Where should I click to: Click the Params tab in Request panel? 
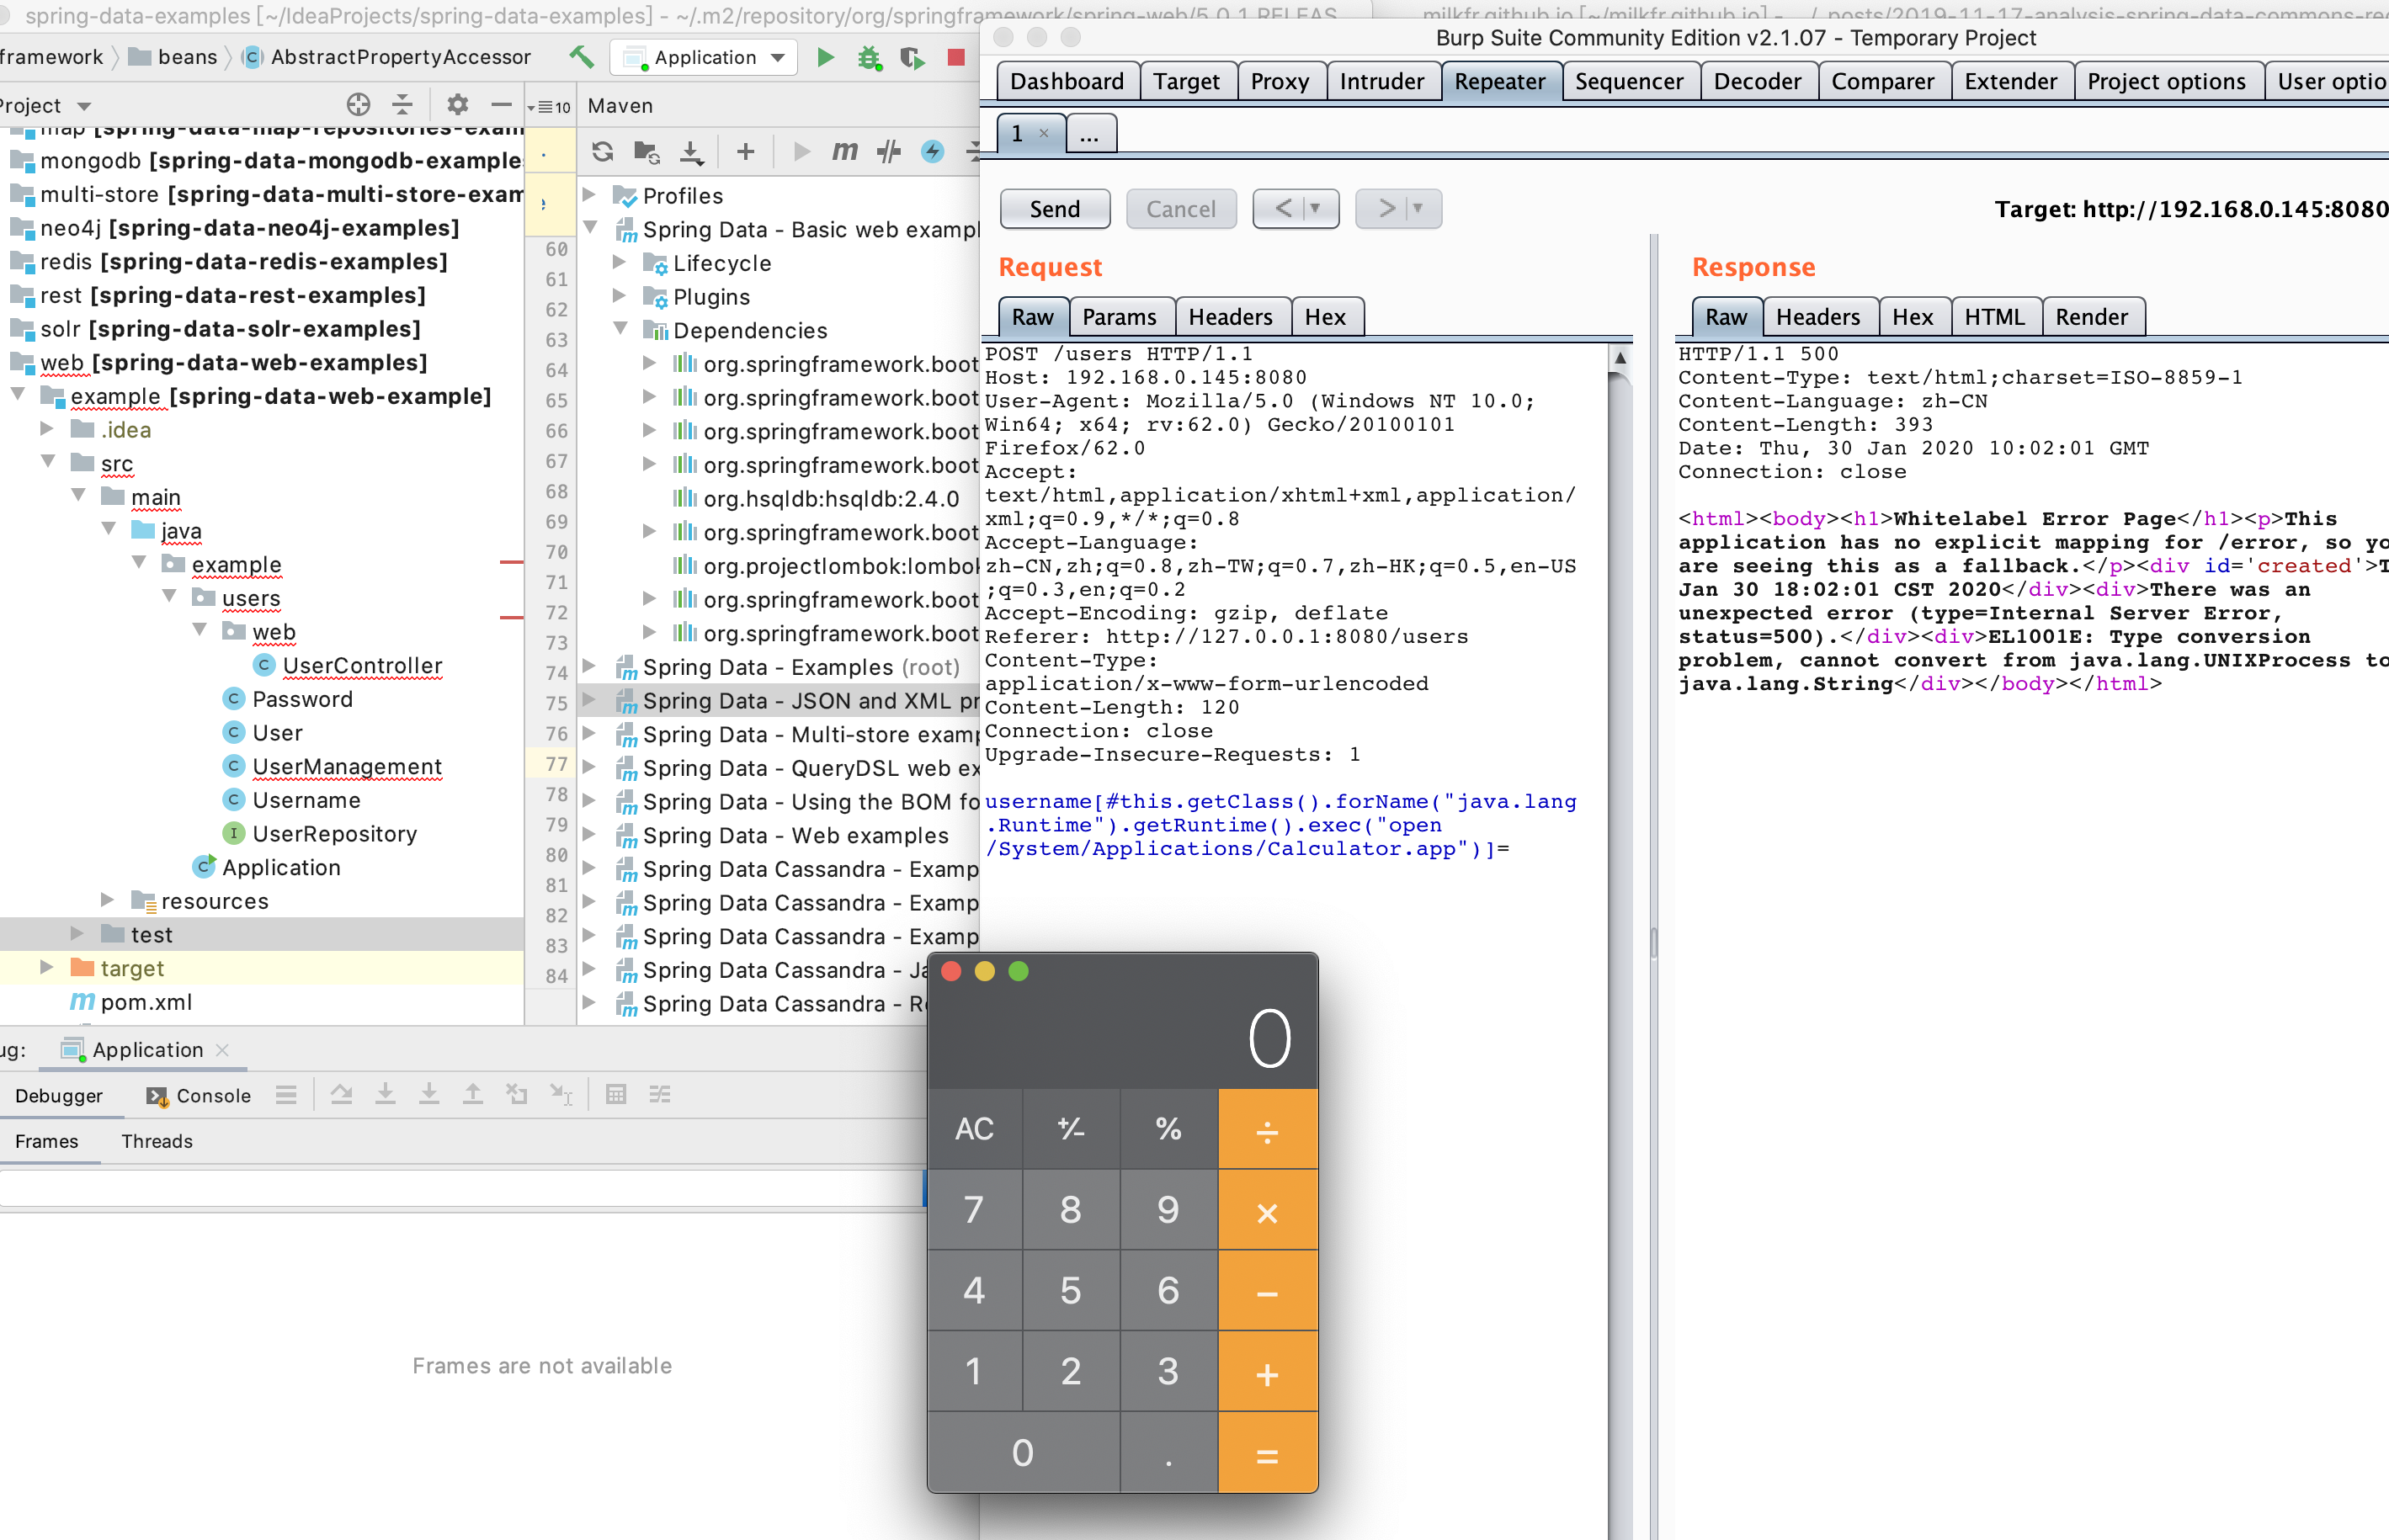click(1121, 316)
